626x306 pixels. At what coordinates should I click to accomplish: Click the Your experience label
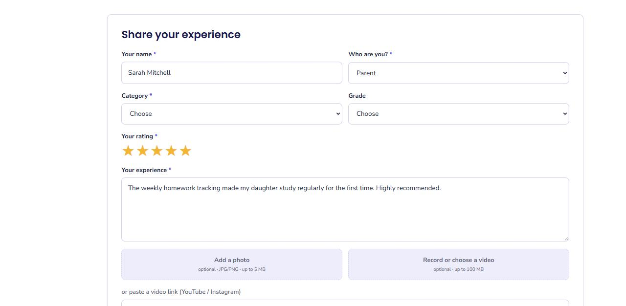(146, 170)
